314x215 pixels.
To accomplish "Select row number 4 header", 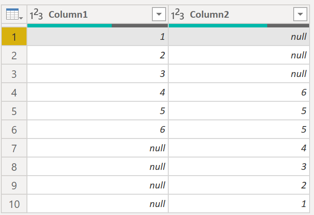I will [14, 92].
